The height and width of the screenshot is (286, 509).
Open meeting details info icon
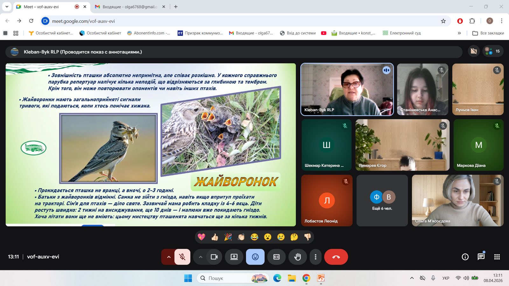tap(465, 257)
